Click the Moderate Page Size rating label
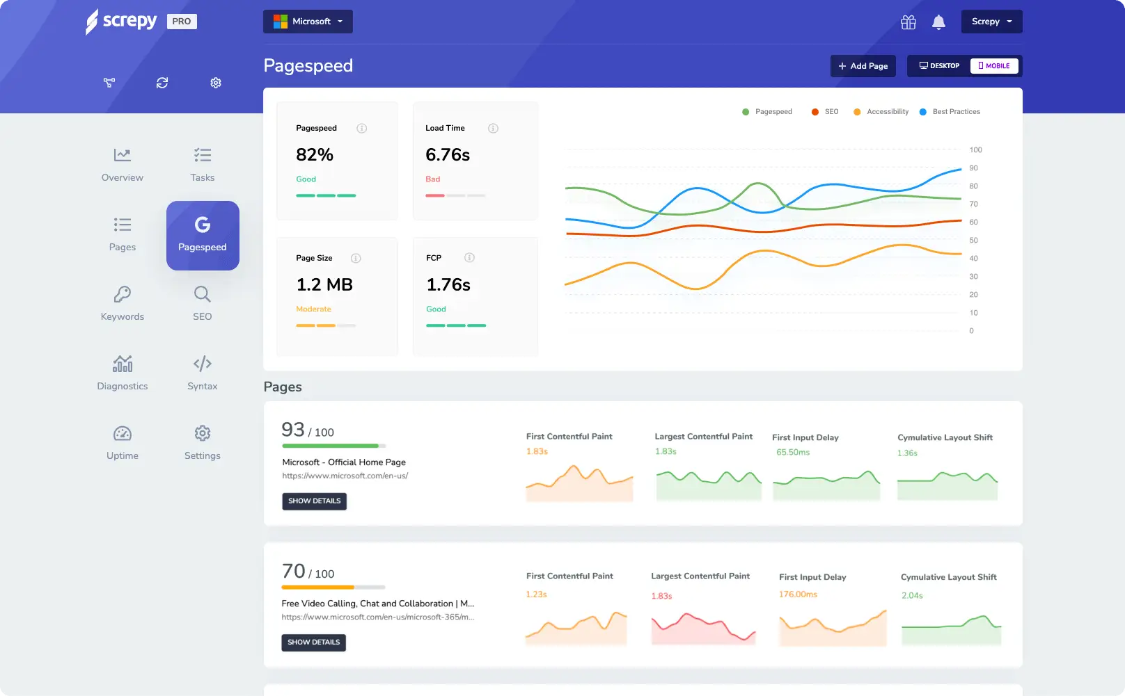The width and height of the screenshot is (1125, 696). (x=313, y=309)
